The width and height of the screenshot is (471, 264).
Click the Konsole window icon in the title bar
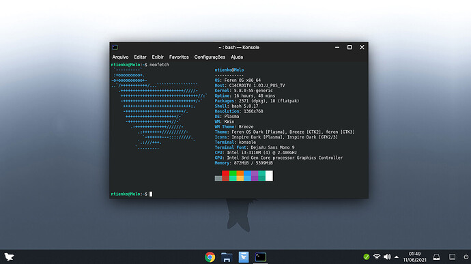(115, 47)
